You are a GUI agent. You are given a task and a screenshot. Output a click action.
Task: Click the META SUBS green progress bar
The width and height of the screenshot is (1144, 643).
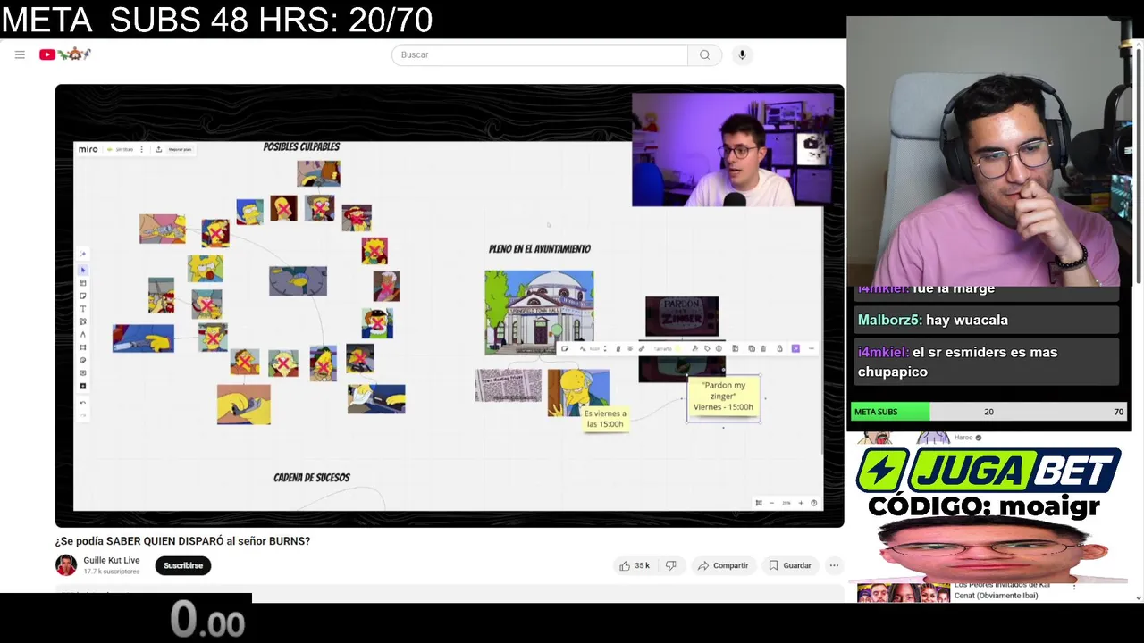click(x=891, y=412)
